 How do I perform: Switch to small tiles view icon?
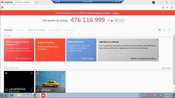[164, 30]
